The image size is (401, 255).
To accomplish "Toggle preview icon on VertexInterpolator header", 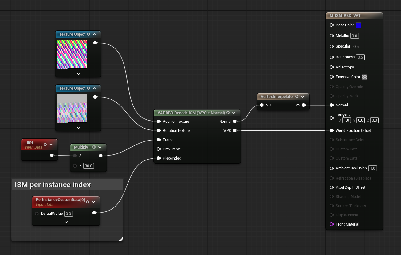I will pyautogui.click(x=297, y=97).
